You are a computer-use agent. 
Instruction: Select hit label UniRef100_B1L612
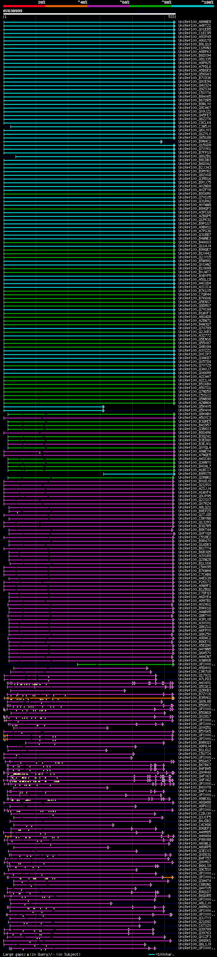click(x=195, y=750)
